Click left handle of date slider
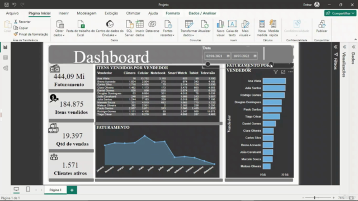The image size is (358, 201). (x=208, y=64)
